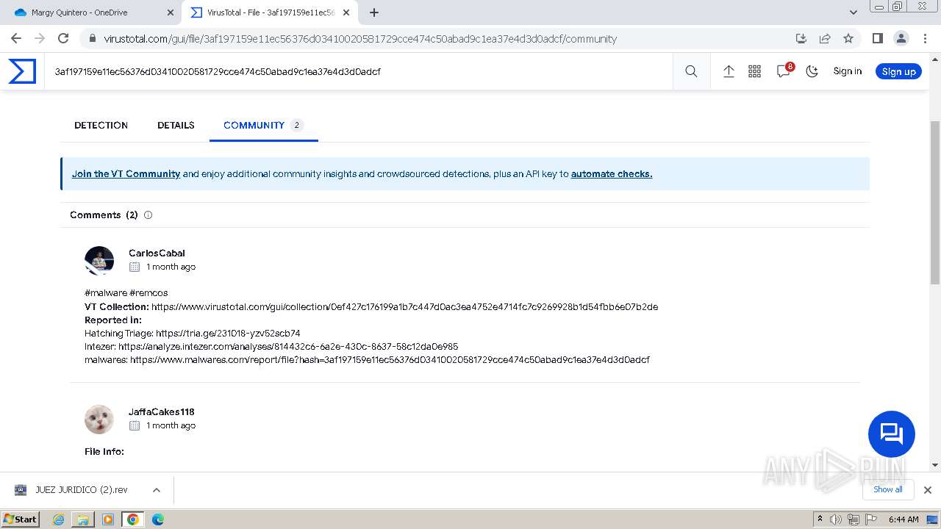Open the Chrome profile icon
Screen dimensions: 941x529
[x=901, y=38]
